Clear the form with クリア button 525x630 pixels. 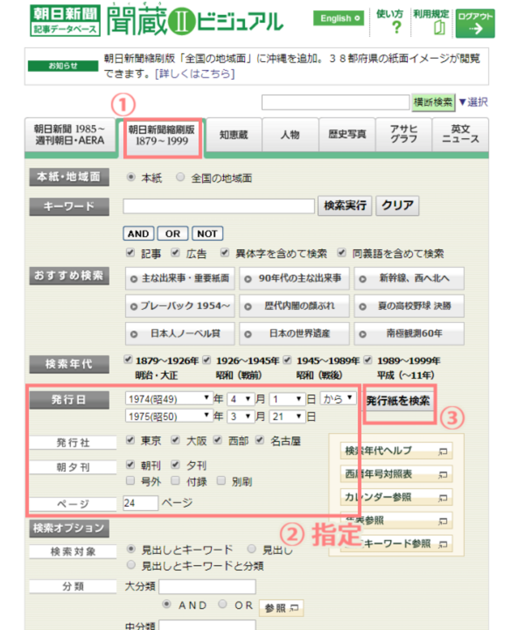coord(397,206)
